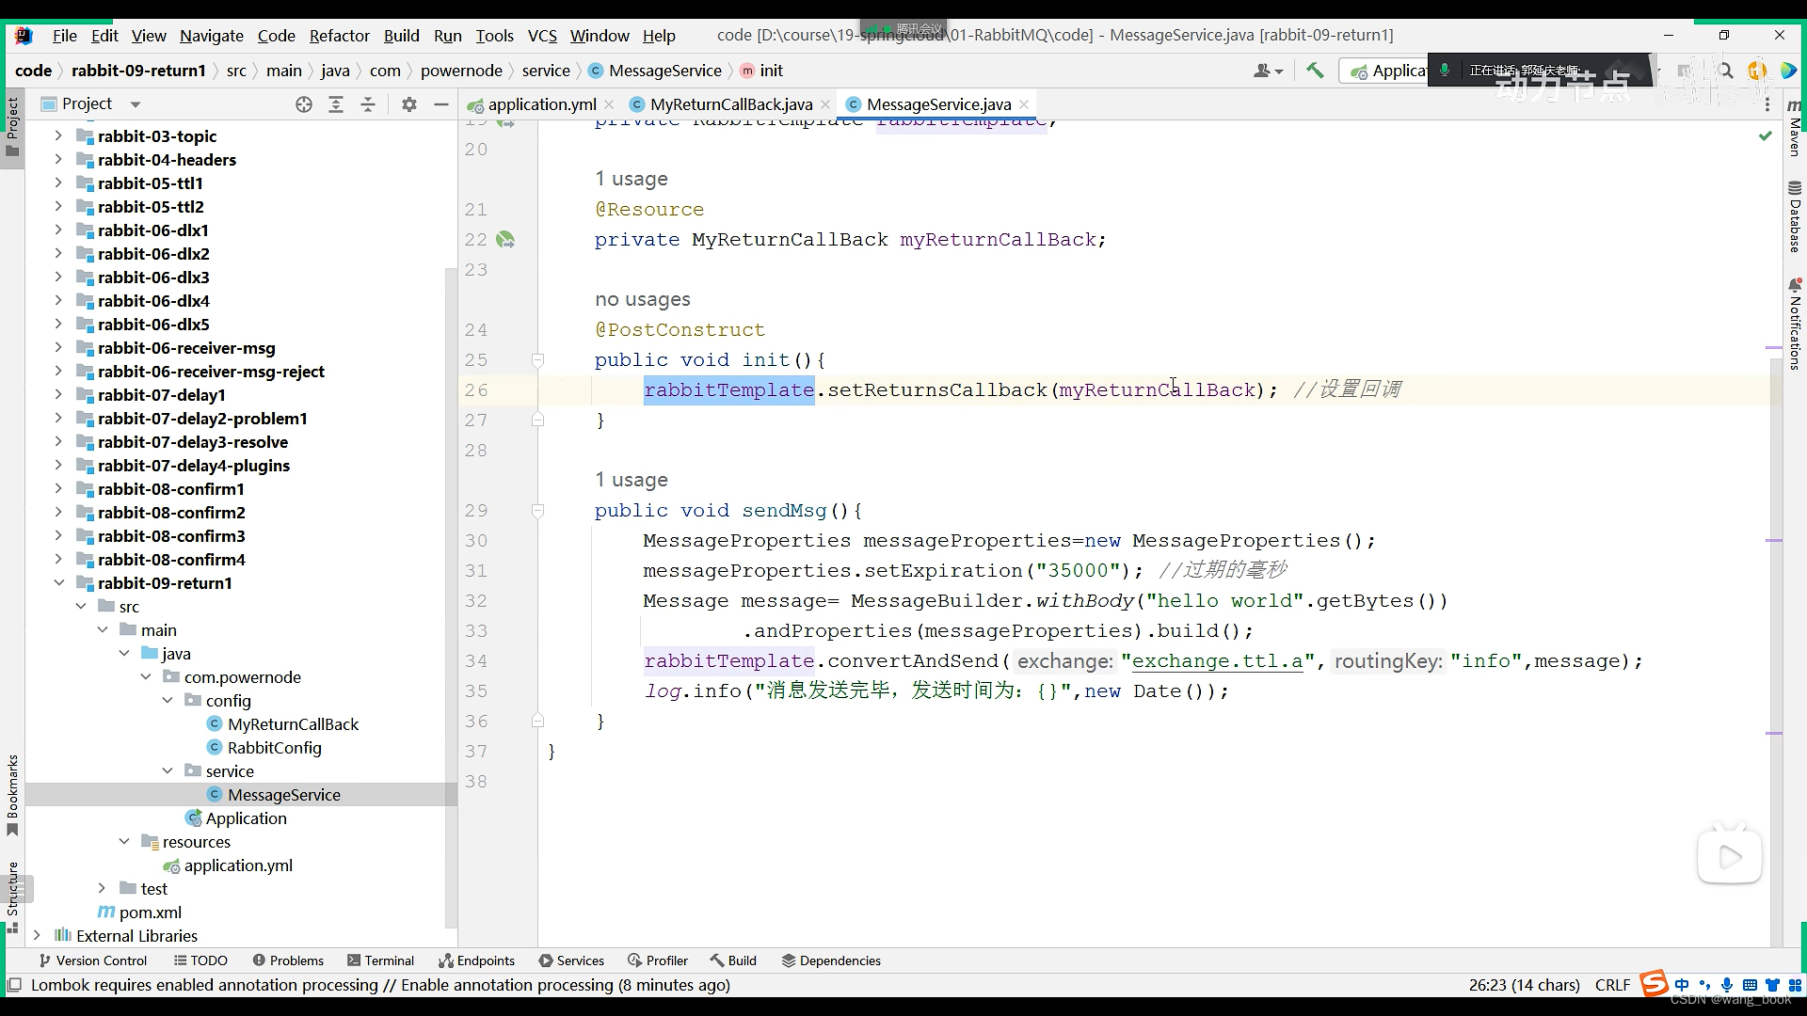Click Select Opened File target icon
Screen dimensions: 1807x1016
click(303, 104)
